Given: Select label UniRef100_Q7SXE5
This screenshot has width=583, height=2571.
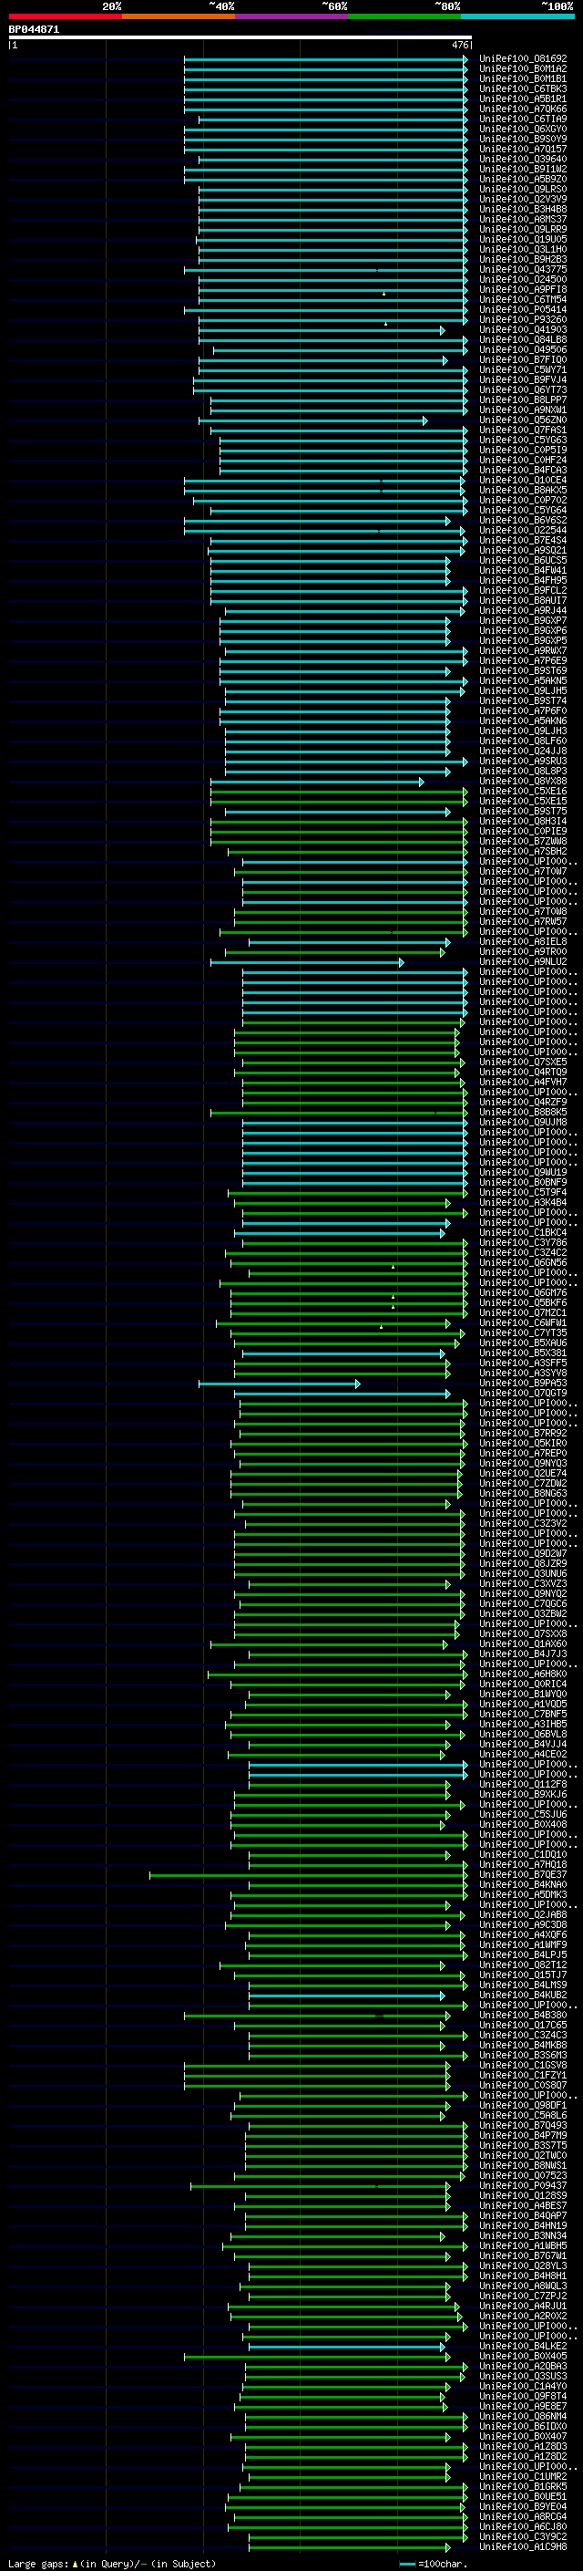Looking at the screenshot, I should (x=523, y=1062).
